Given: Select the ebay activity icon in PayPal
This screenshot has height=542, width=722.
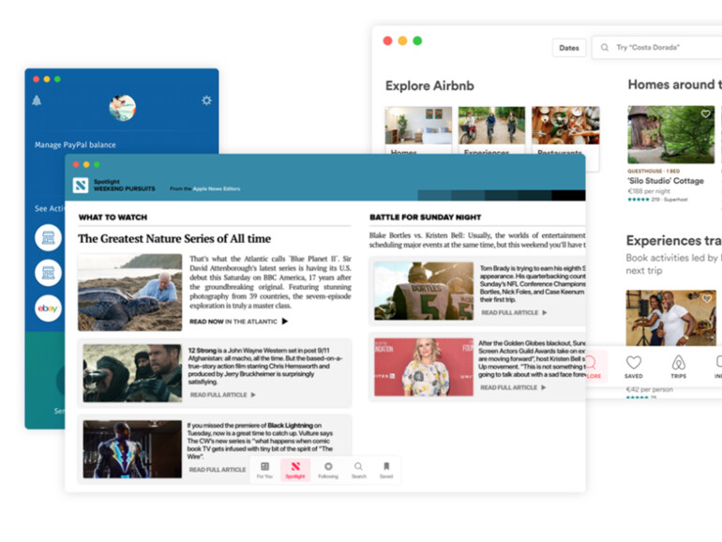Looking at the screenshot, I should point(48,309).
